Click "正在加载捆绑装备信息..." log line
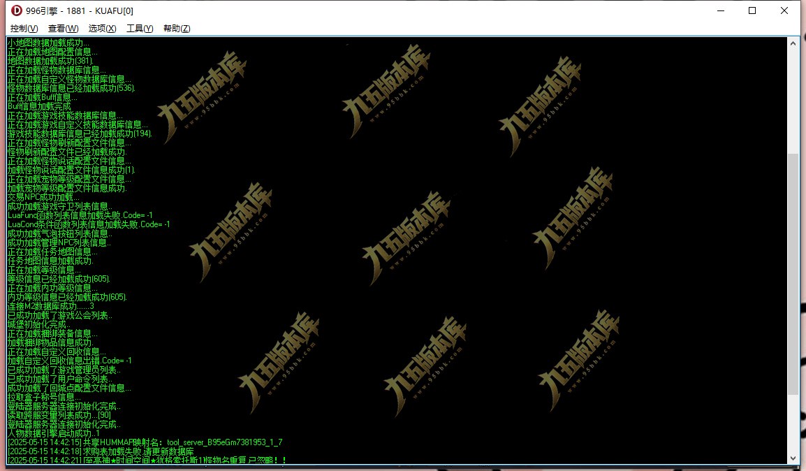Viewport: 806px width, 471px height. pos(52,334)
